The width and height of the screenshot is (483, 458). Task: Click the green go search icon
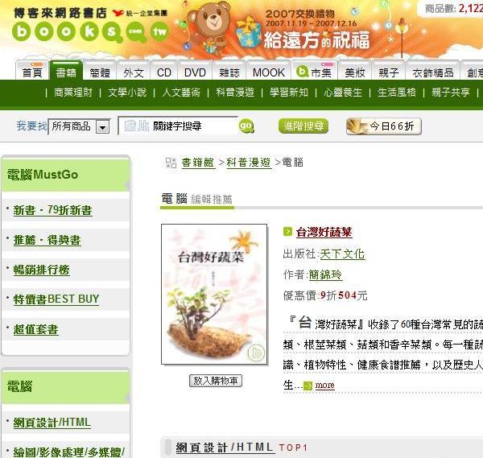[246, 126]
